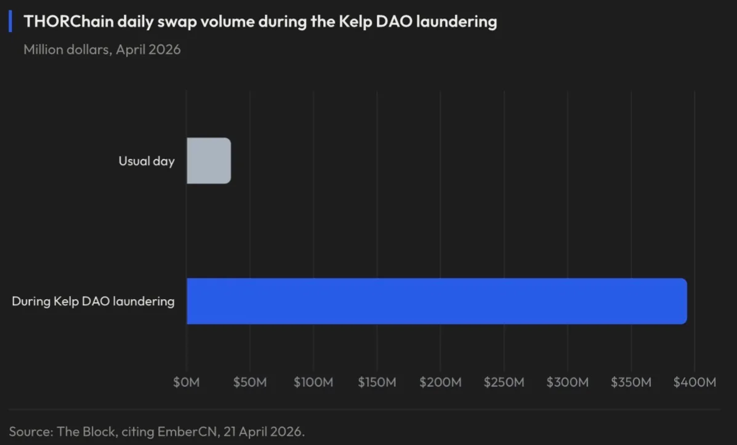Viewport: 737px width, 445px height.
Task: Click the $300M axis tick label
Action: click(567, 382)
